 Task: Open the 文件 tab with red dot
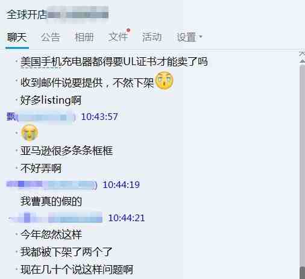[118, 37]
